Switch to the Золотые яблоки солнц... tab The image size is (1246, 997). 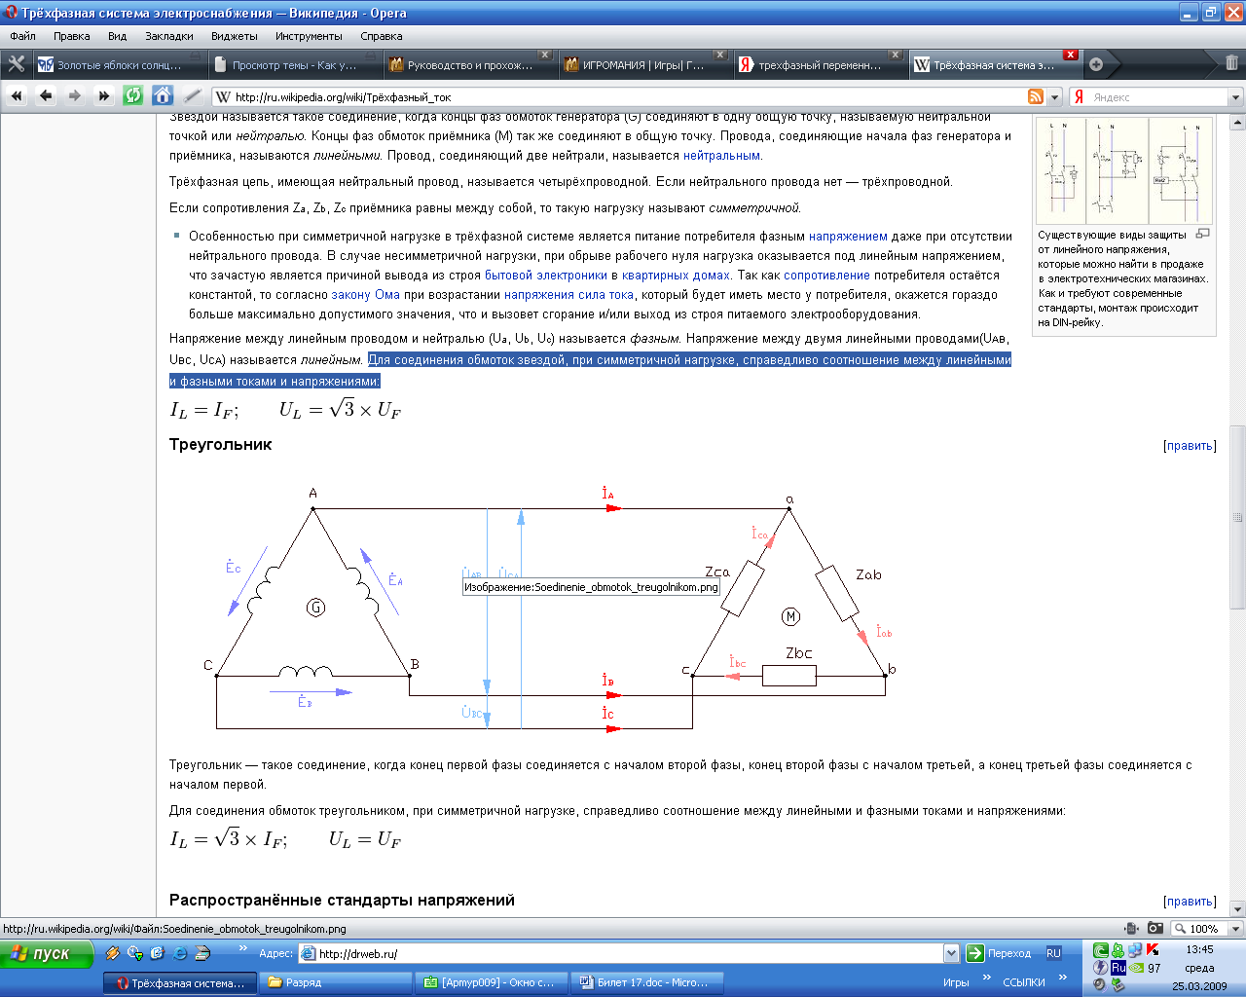(119, 65)
